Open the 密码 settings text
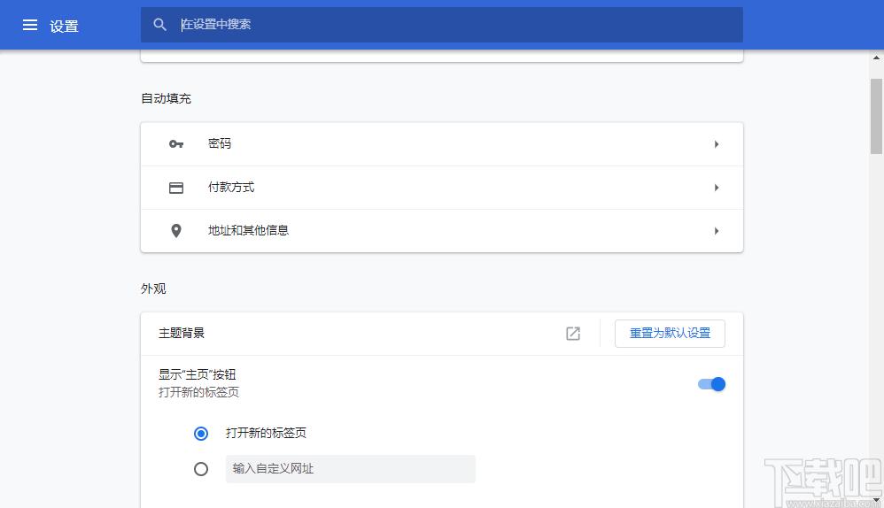This screenshot has height=508, width=884. 220,143
